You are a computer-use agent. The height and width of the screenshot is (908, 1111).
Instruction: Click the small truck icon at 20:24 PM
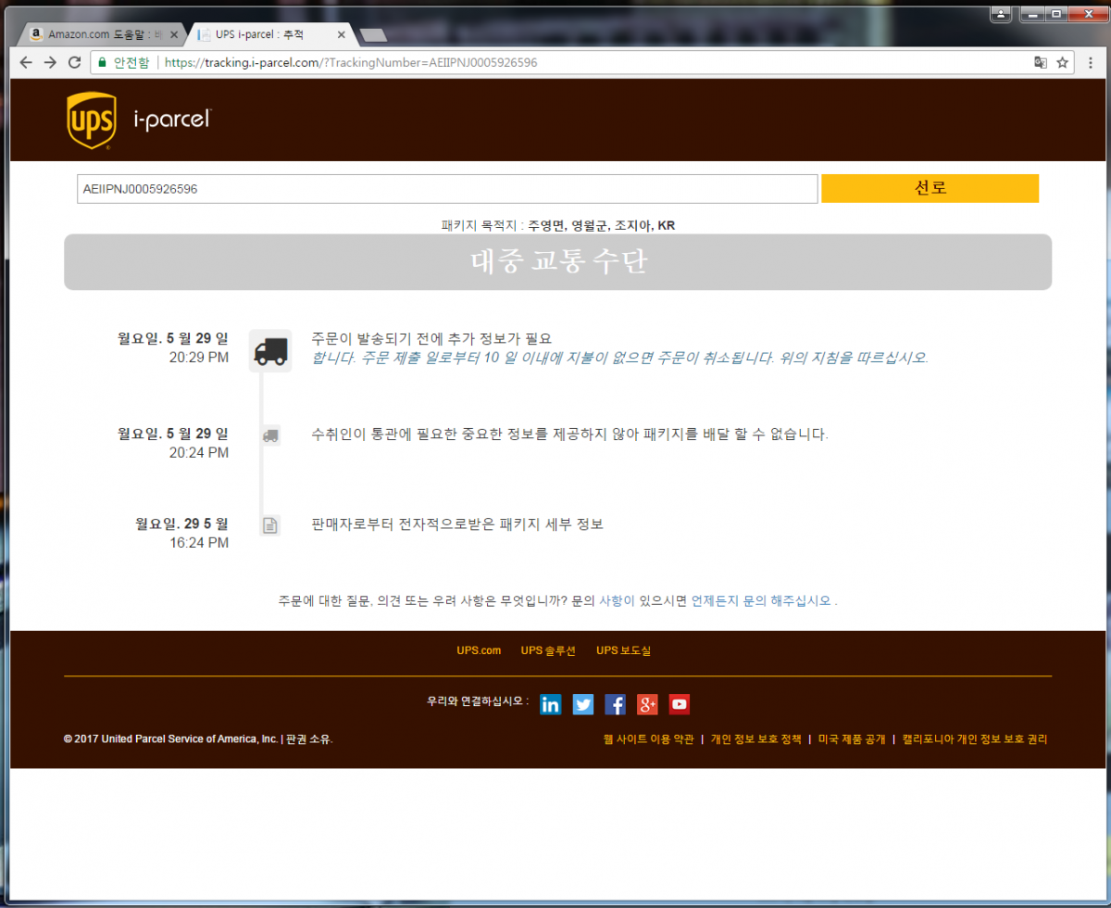270,435
